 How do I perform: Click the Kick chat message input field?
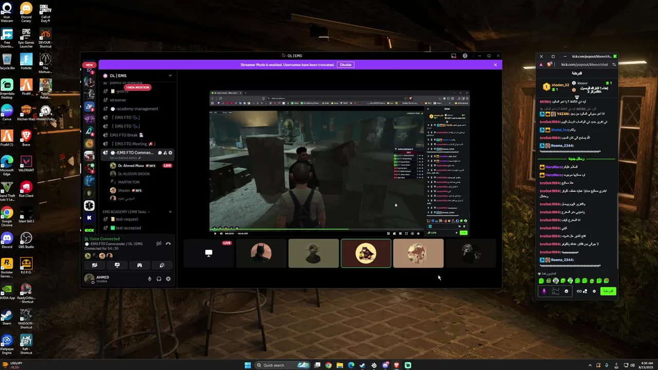(x=556, y=291)
